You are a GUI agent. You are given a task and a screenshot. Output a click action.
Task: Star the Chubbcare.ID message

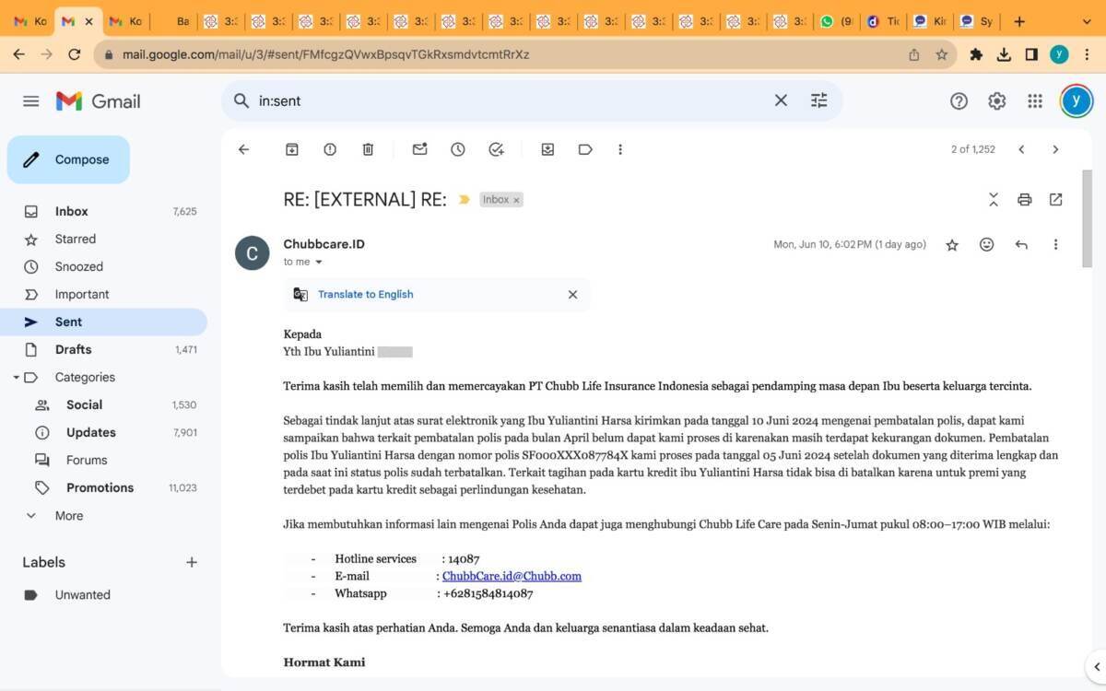click(x=952, y=245)
